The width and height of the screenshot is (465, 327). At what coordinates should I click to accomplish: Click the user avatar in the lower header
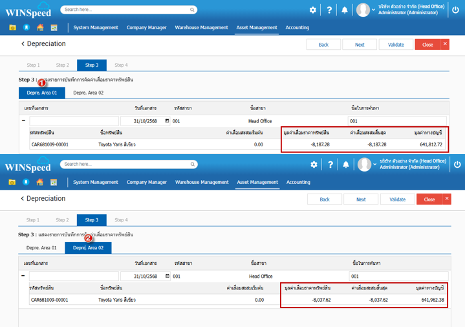pos(365,165)
